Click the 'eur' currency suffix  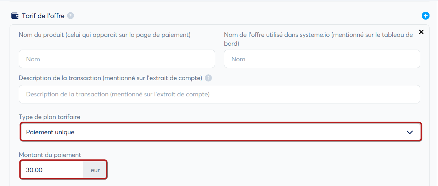[95, 170]
